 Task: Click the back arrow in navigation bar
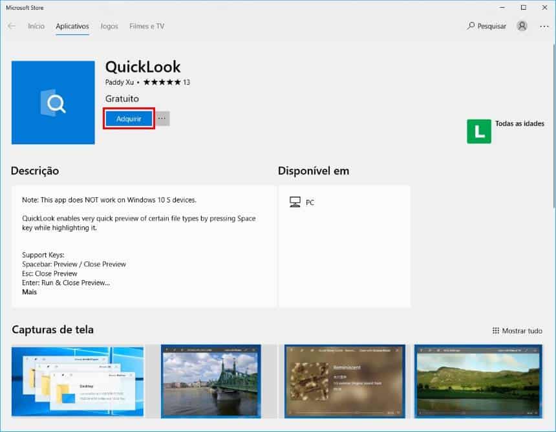(12, 27)
